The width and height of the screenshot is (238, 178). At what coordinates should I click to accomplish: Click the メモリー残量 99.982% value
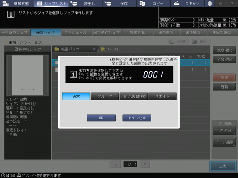pos(229,20)
